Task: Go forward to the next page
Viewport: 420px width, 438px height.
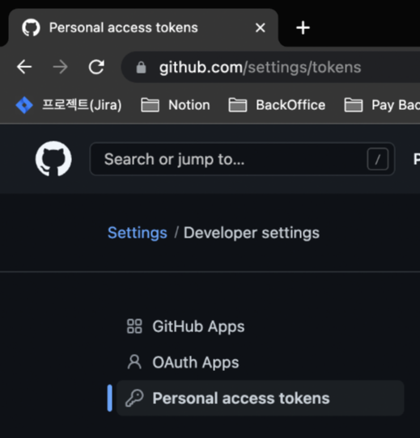Action: pyautogui.click(x=61, y=67)
